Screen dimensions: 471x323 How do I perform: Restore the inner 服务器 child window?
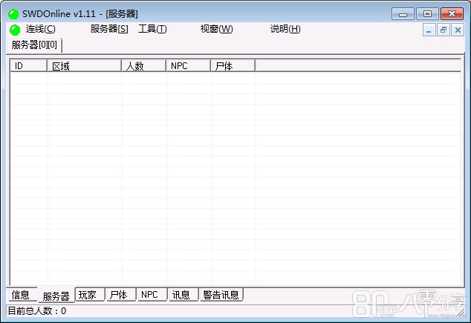(443, 30)
